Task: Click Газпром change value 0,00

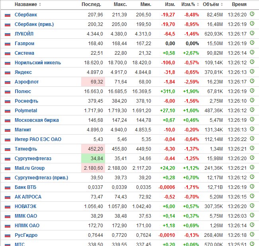Action: coord(170,44)
